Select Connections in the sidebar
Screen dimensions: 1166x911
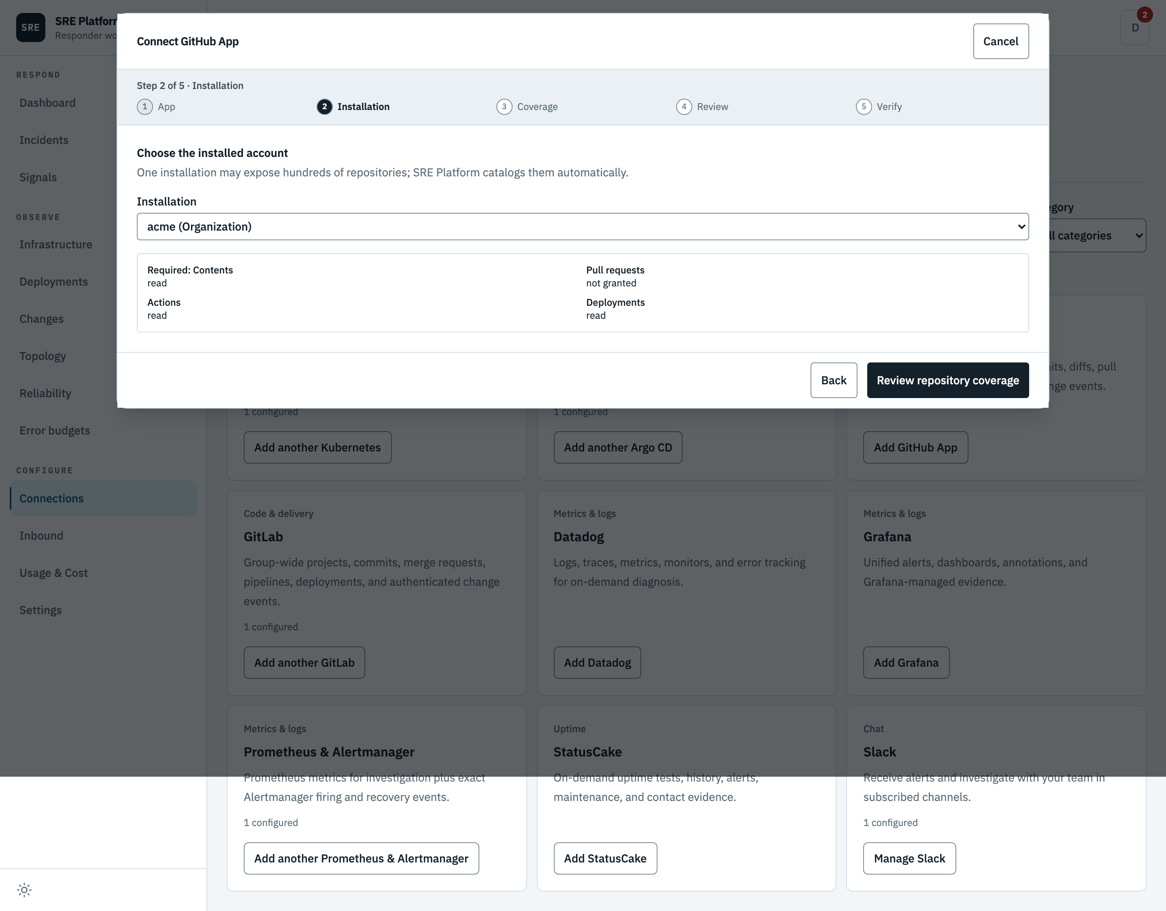click(103, 499)
